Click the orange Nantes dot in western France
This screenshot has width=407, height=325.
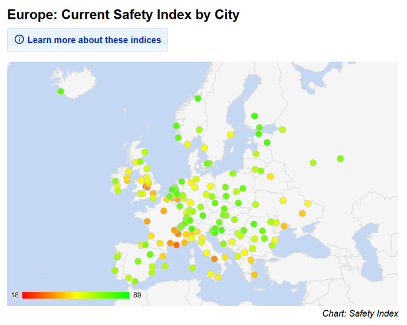pos(147,221)
